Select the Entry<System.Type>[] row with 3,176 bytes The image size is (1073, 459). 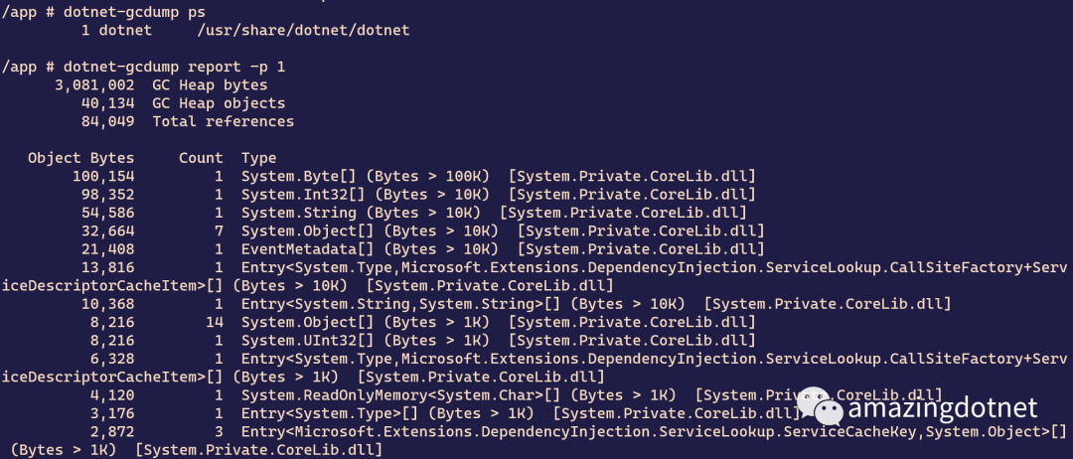click(445, 413)
